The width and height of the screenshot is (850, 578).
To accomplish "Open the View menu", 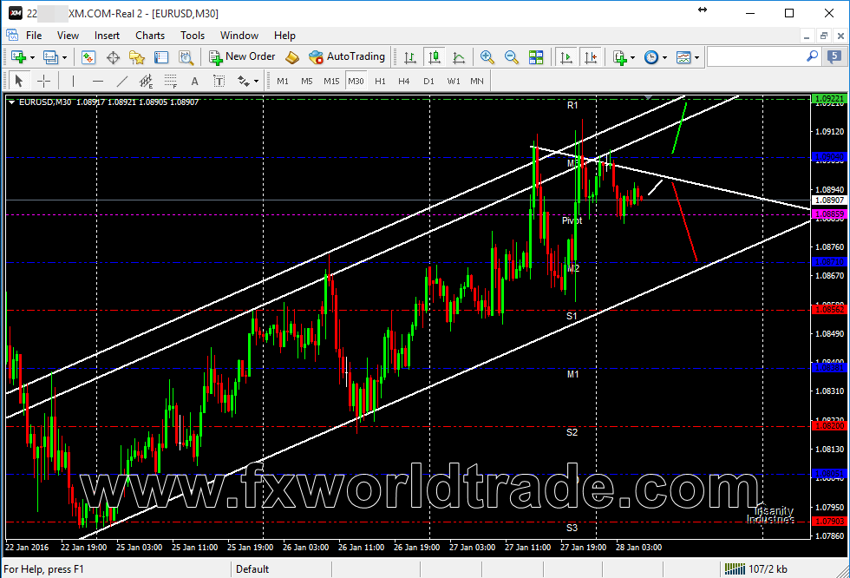I will click(x=68, y=36).
